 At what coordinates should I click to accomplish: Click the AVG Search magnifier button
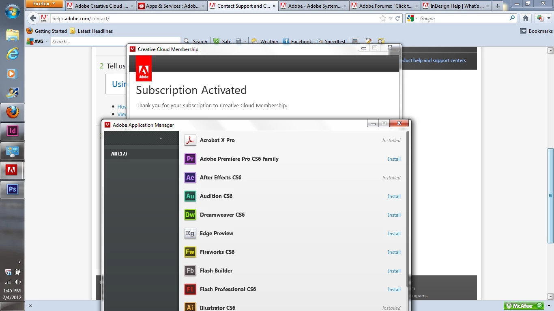tap(195, 41)
